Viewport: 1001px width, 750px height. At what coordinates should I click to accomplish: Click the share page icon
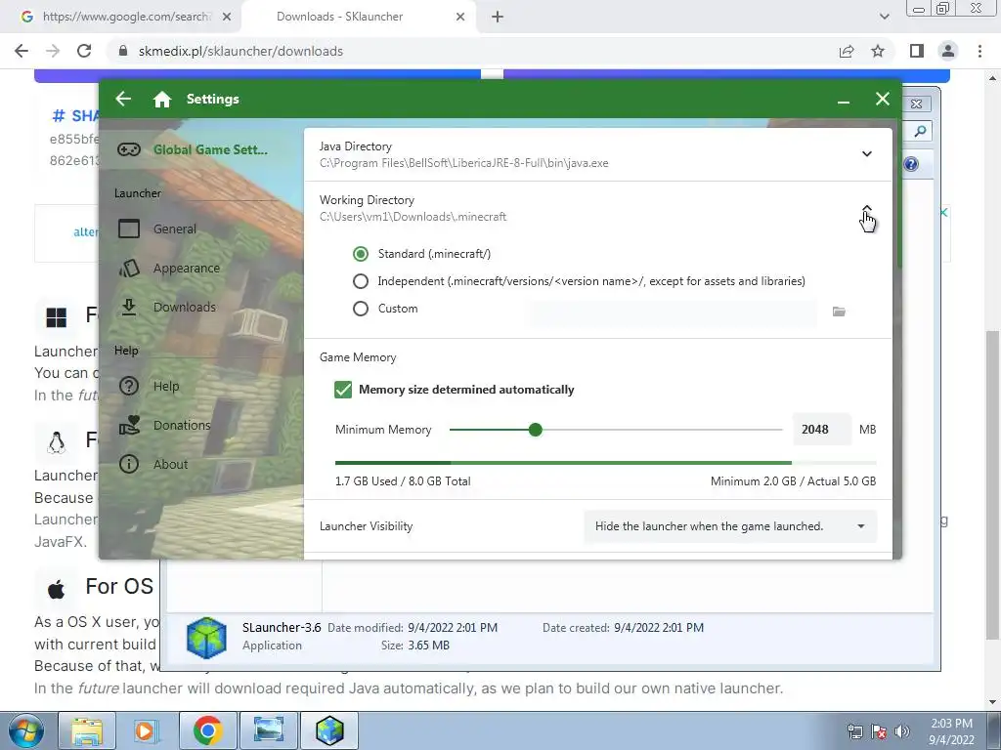(847, 51)
